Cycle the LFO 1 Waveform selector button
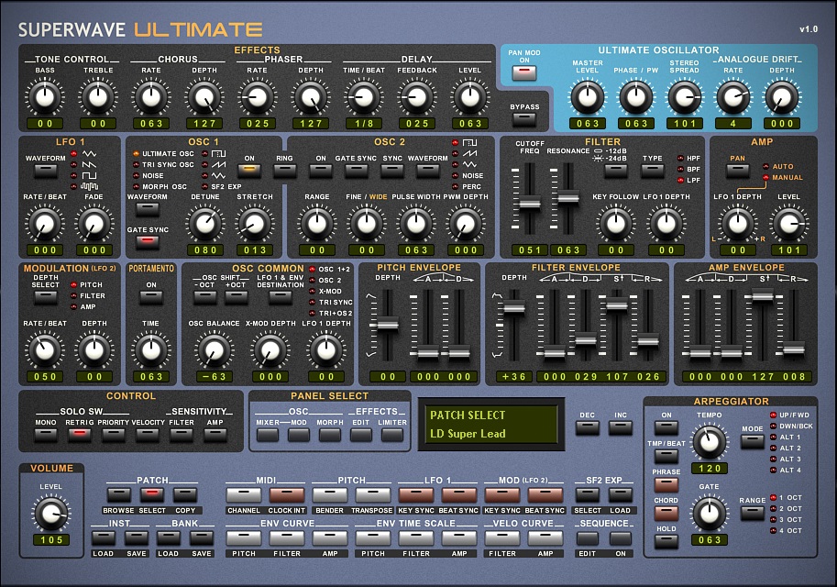 45,171
